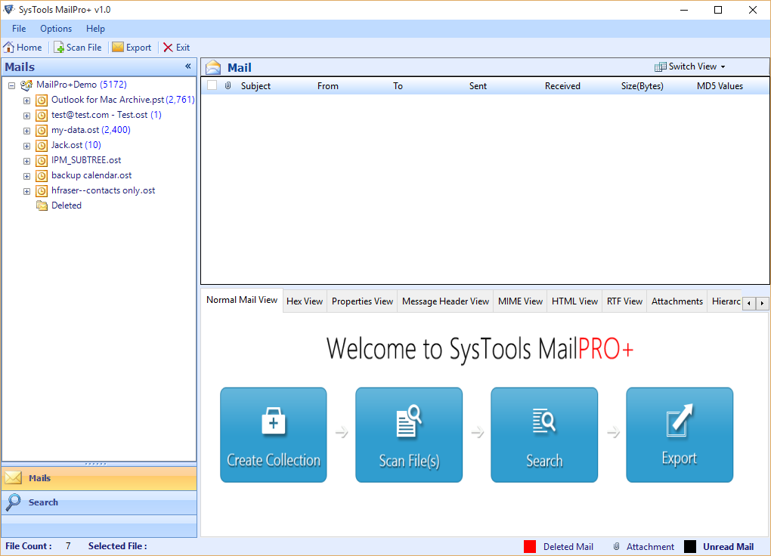Select the Deleted folder label in tree
Viewport: 771px width, 556px height.
(67, 205)
